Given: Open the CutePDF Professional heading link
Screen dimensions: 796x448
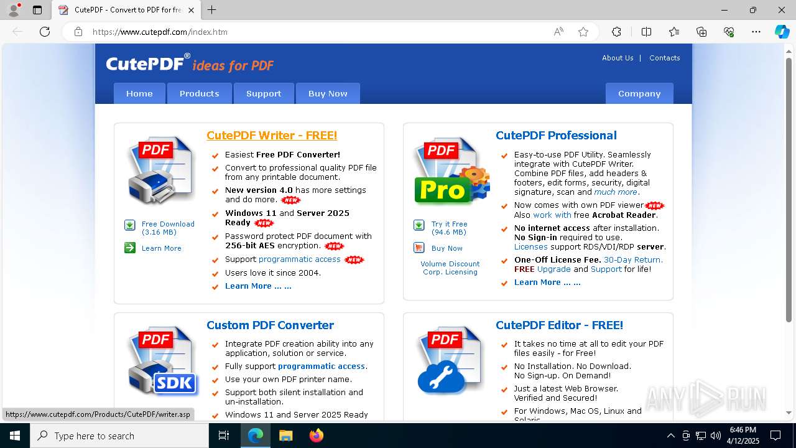Looking at the screenshot, I should pyautogui.click(x=556, y=135).
